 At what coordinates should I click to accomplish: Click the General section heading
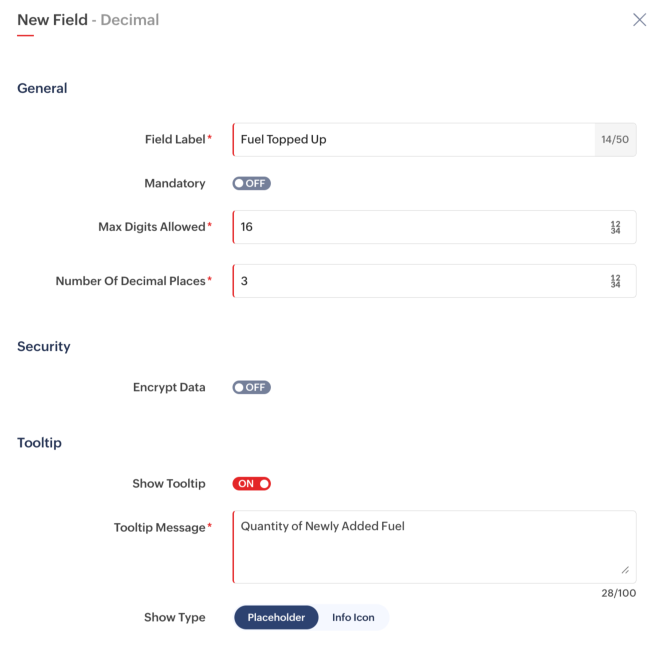(x=42, y=88)
